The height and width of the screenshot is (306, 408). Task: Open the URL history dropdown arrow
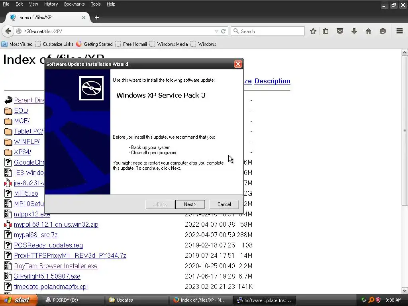coord(216,31)
